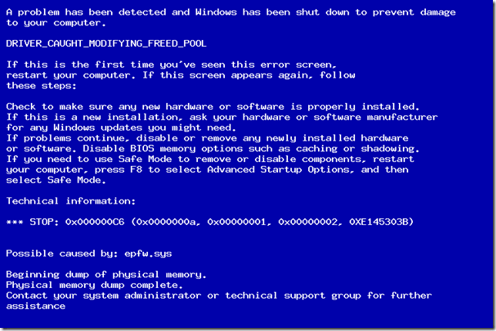
Task: Click the epfw.sys driver file name
Action: pos(148,254)
